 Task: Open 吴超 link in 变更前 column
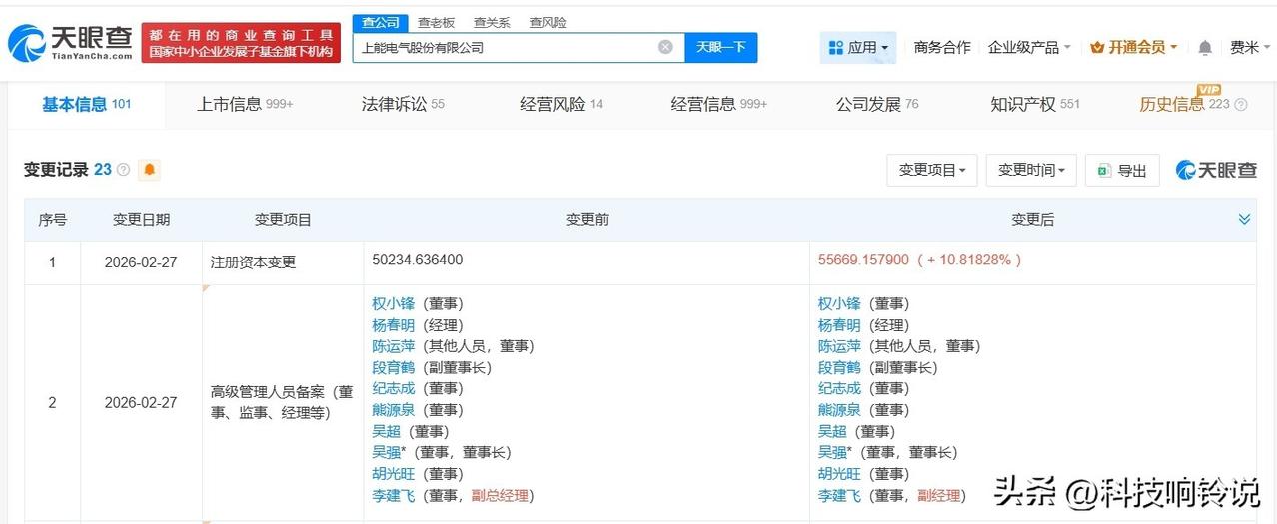click(x=386, y=431)
